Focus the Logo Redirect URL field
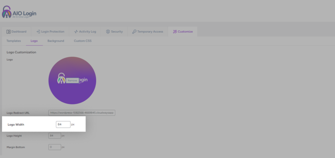 click(82, 113)
